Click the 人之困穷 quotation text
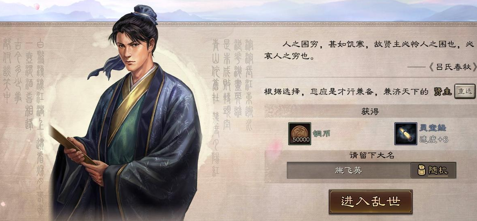The width and height of the screenshot is (477, 221). click(x=369, y=50)
